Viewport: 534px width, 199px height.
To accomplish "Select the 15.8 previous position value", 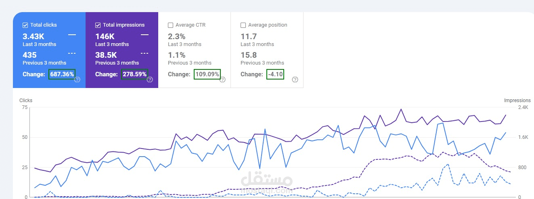I will (x=249, y=55).
